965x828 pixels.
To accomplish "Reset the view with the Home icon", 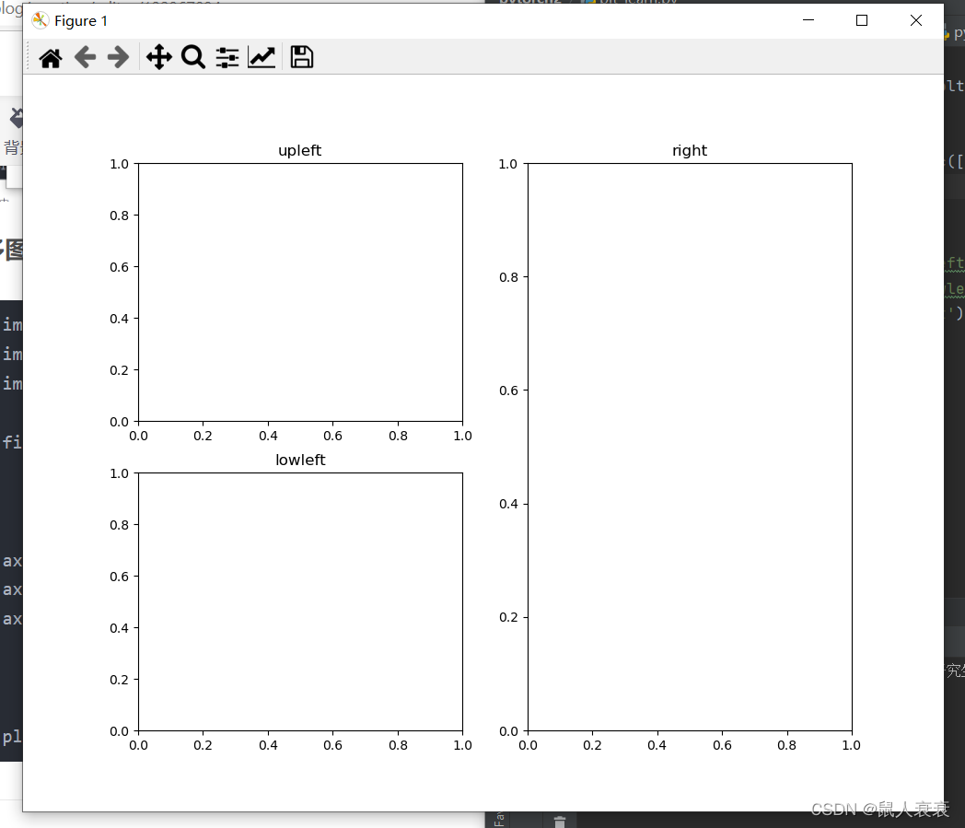I will click(50, 57).
